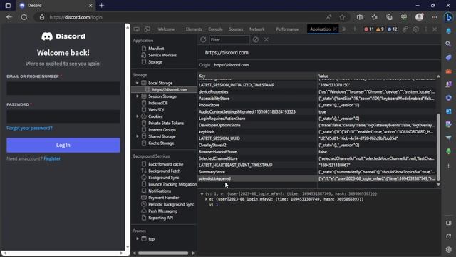Open the Bing Copilot sidebar icon
This screenshot has width=456, height=257.
coord(448,17)
